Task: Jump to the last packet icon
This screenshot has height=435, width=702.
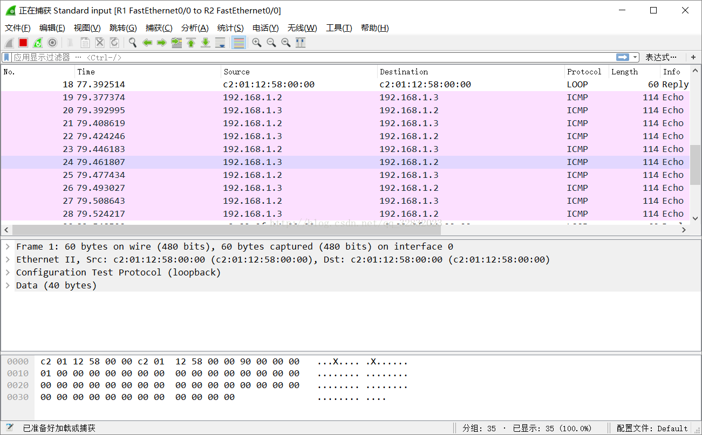Action: (x=206, y=43)
